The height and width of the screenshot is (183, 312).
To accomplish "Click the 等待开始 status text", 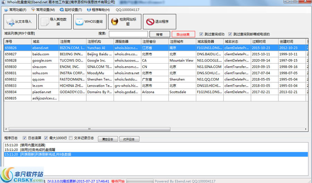I will click(118, 181).
